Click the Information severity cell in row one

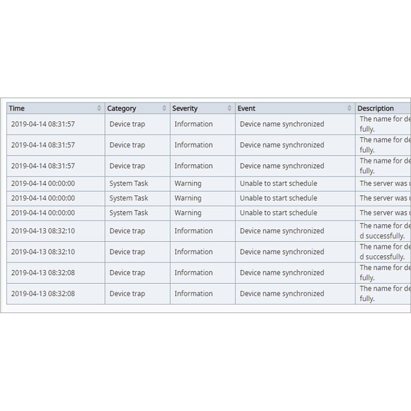(x=193, y=124)
